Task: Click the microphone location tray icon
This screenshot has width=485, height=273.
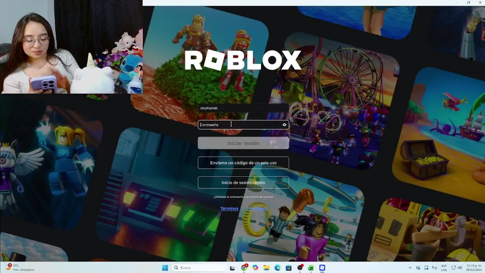Action: pos(435,268)
